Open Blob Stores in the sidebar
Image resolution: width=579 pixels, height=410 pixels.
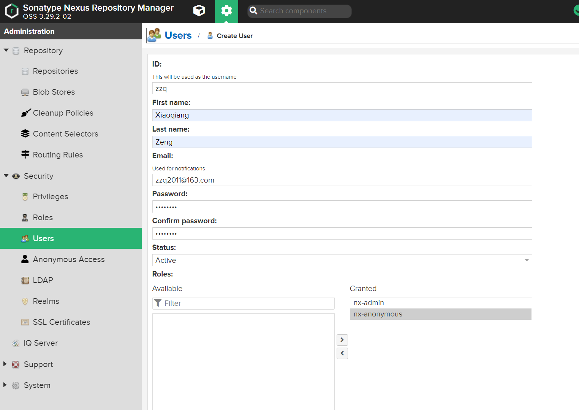[54, 92]
